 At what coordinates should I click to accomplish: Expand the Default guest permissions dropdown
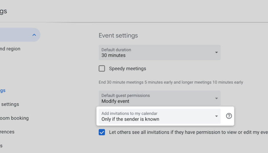[160, 98]
